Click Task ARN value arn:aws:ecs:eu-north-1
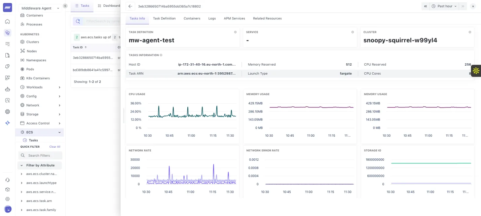Screen dimensions: 481x216 click(207, 73)
